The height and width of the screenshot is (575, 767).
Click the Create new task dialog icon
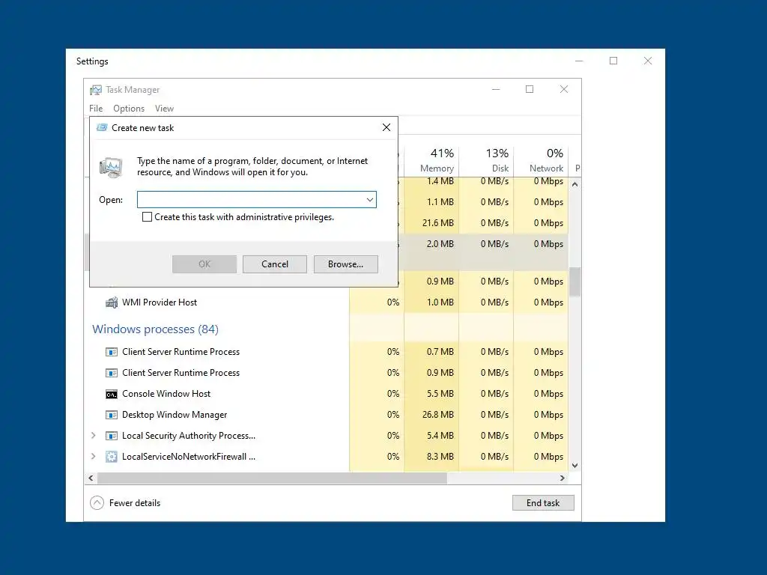(x=102, y=127)
